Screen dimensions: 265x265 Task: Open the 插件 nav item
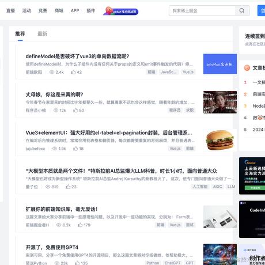91,10
